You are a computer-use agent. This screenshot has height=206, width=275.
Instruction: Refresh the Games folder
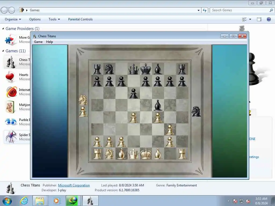[x=205, y=10]
